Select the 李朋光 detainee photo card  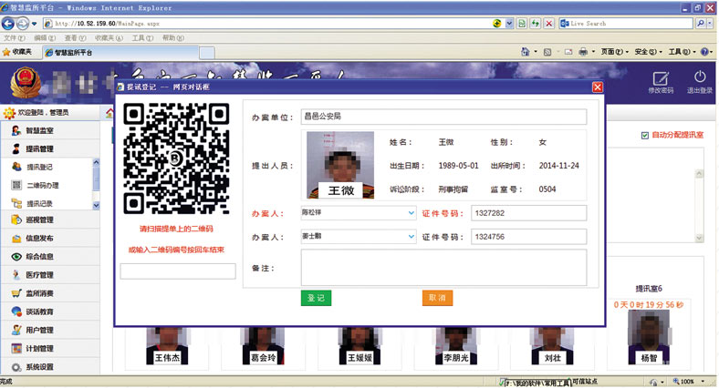456,347
